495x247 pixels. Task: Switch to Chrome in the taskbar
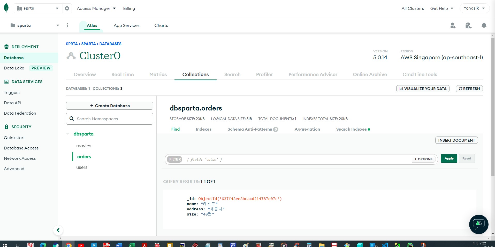tap(68, 245)
